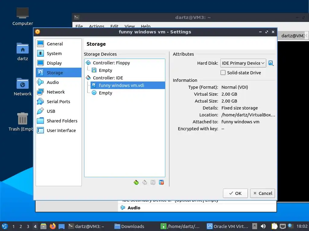Open Help menu in terminal window
The image size is (309, 231).
click(146, 26)
